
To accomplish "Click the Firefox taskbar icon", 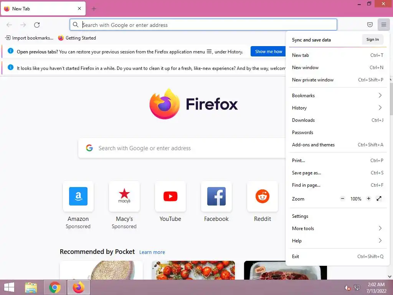I will [78, 287].
